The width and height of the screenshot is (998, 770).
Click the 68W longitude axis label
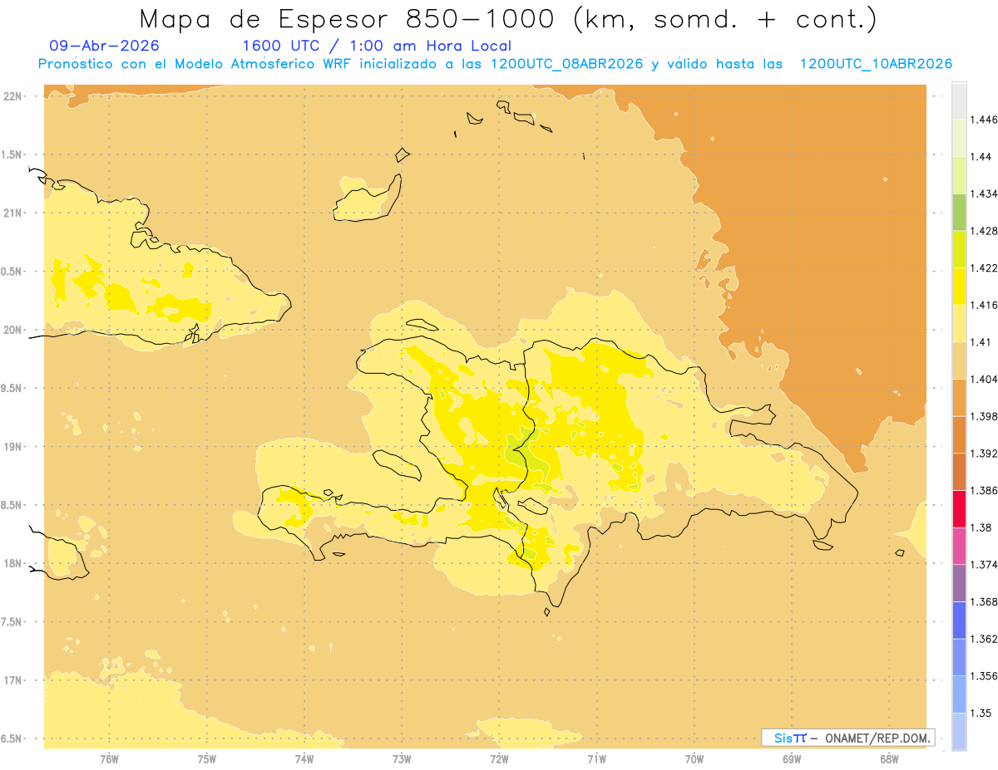pyautogui.click(x=889, y=758)
